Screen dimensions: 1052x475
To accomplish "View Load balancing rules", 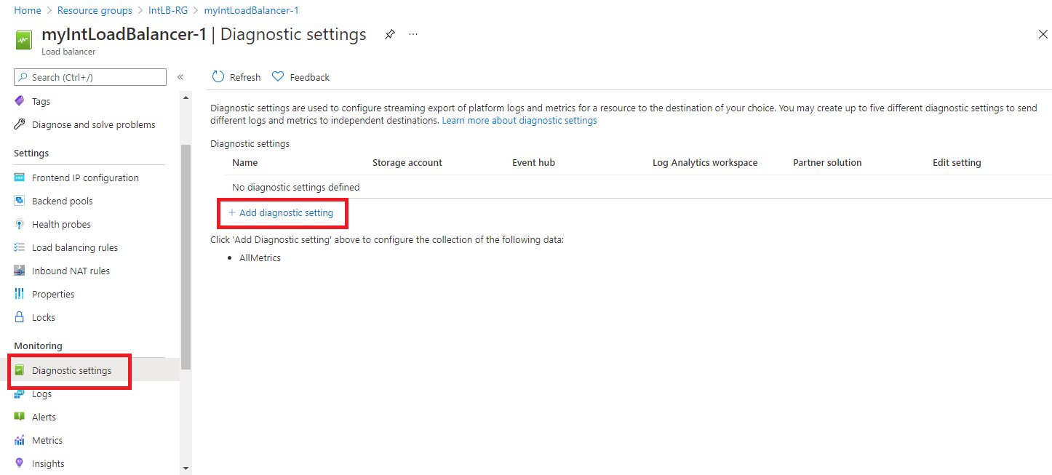I will point(74,247).
